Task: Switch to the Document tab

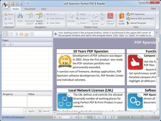Action: (30, 9)
